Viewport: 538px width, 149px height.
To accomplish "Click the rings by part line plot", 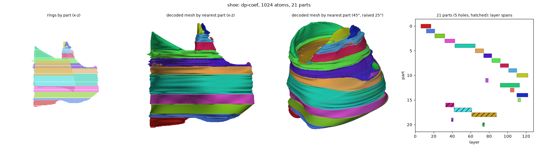I will pos(65,74).
